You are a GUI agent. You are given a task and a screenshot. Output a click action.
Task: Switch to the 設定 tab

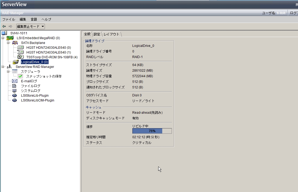97,34
